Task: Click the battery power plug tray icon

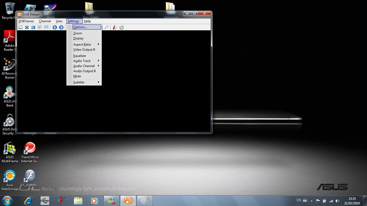Action: (324, 201)
